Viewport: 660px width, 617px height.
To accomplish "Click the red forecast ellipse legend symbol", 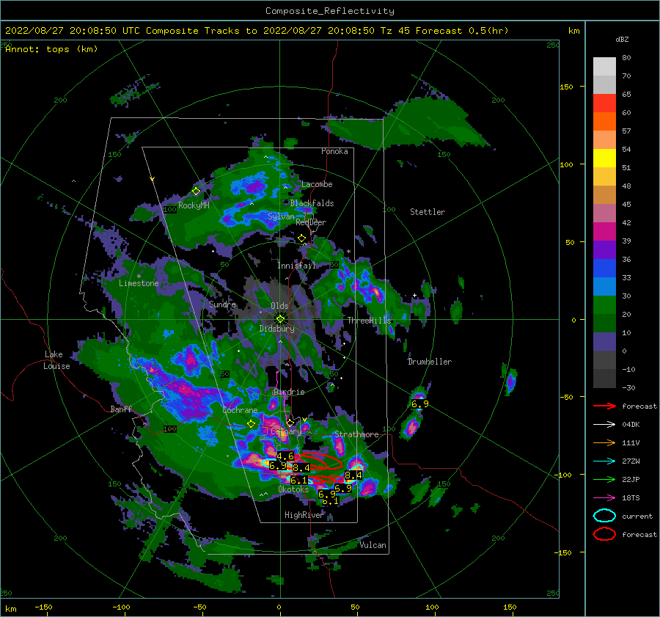I will 604,534.
